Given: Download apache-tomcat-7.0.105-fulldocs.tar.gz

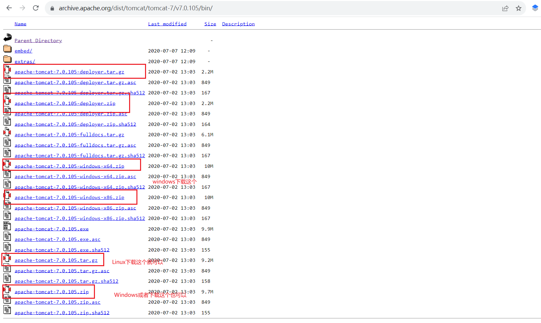Looking at the screenshot, I should [69, 135].
